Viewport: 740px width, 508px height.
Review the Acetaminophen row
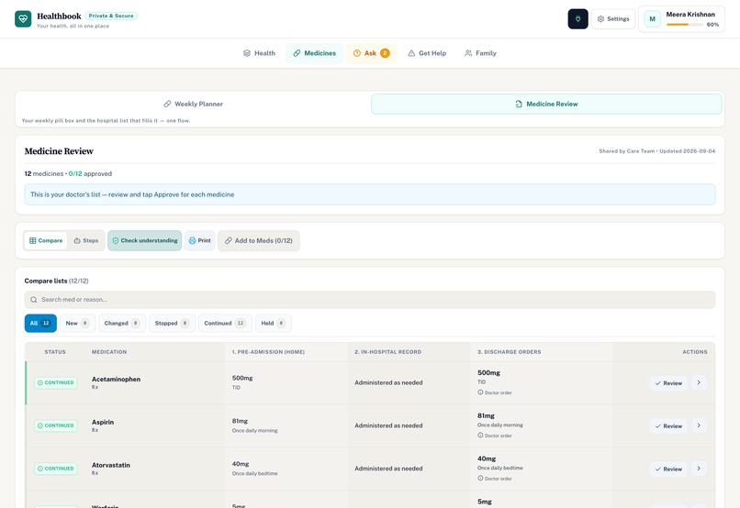[668, 383]
